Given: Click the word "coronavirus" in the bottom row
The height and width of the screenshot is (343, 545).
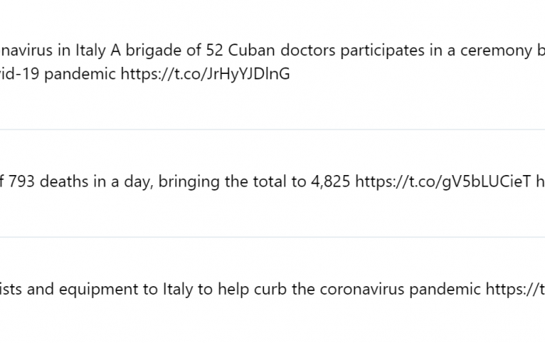Looking at the screenshot, I should 362,289.
